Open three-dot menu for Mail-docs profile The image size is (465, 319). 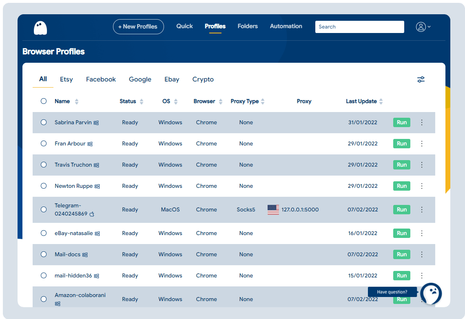tap(422, 255)
